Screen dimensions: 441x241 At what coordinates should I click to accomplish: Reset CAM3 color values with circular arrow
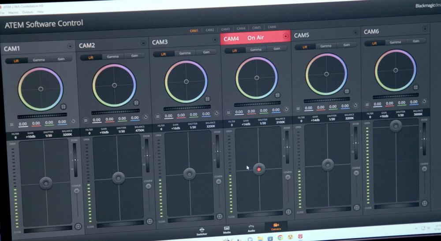coord(217,113)
